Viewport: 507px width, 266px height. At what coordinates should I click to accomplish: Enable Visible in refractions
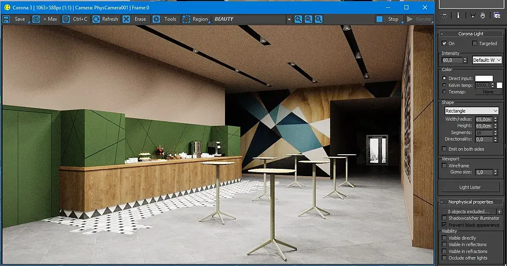click(x=444, y=251)
